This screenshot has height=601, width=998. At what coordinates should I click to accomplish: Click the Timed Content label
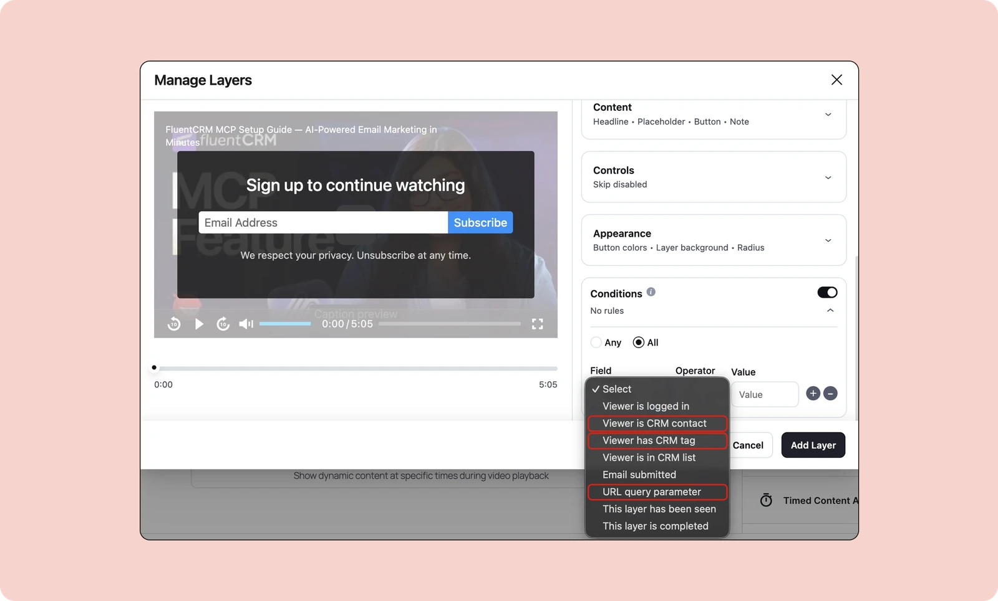pos(820,501)
